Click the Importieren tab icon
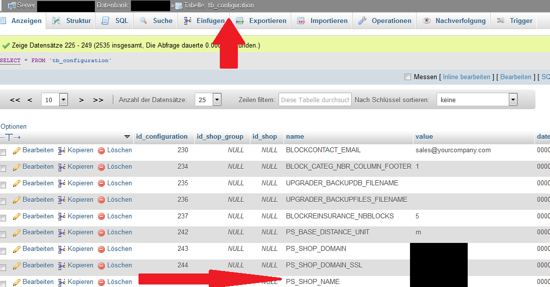Screen dimensions: 550x287 [x=301, y=21]
